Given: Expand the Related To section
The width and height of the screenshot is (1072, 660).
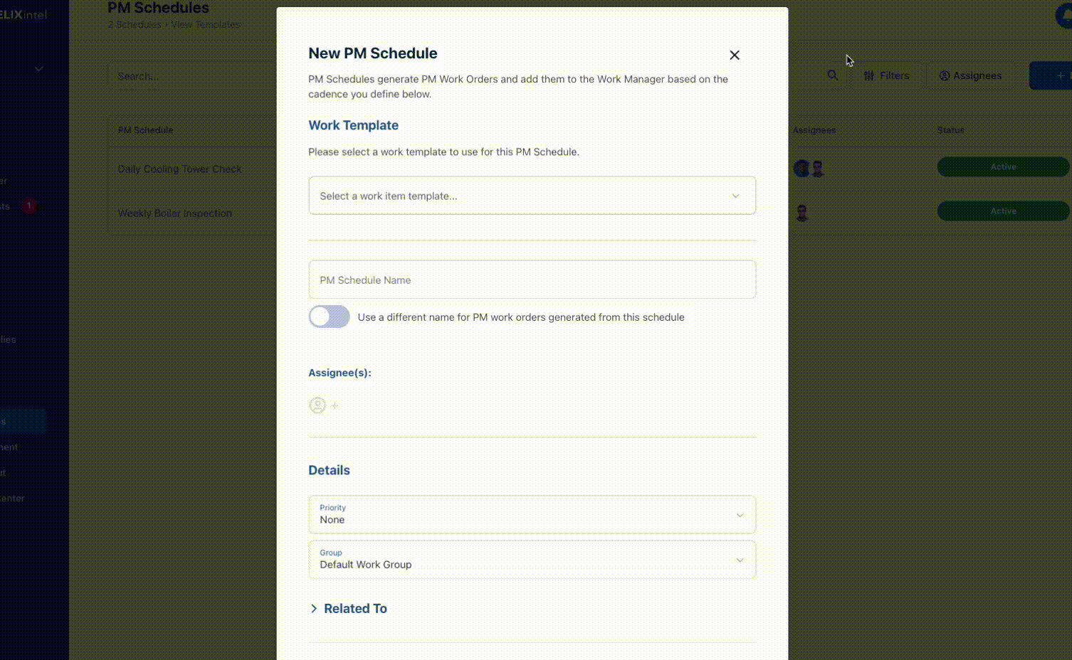Looking at the screenshot, I should (348, 608).
